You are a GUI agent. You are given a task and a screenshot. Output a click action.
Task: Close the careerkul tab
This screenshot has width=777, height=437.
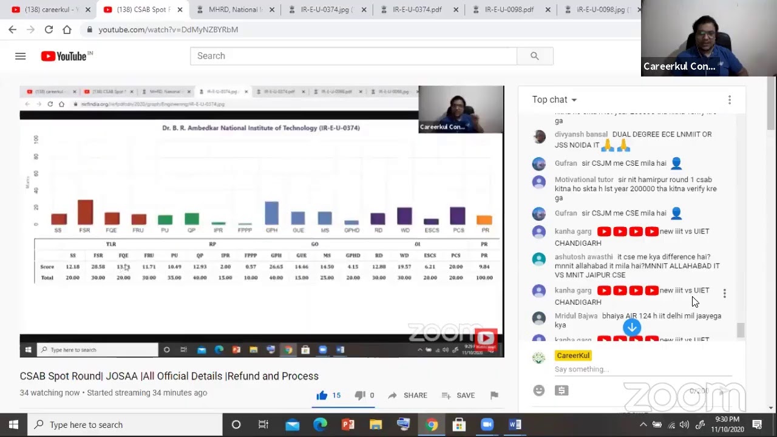pos(87,10)
